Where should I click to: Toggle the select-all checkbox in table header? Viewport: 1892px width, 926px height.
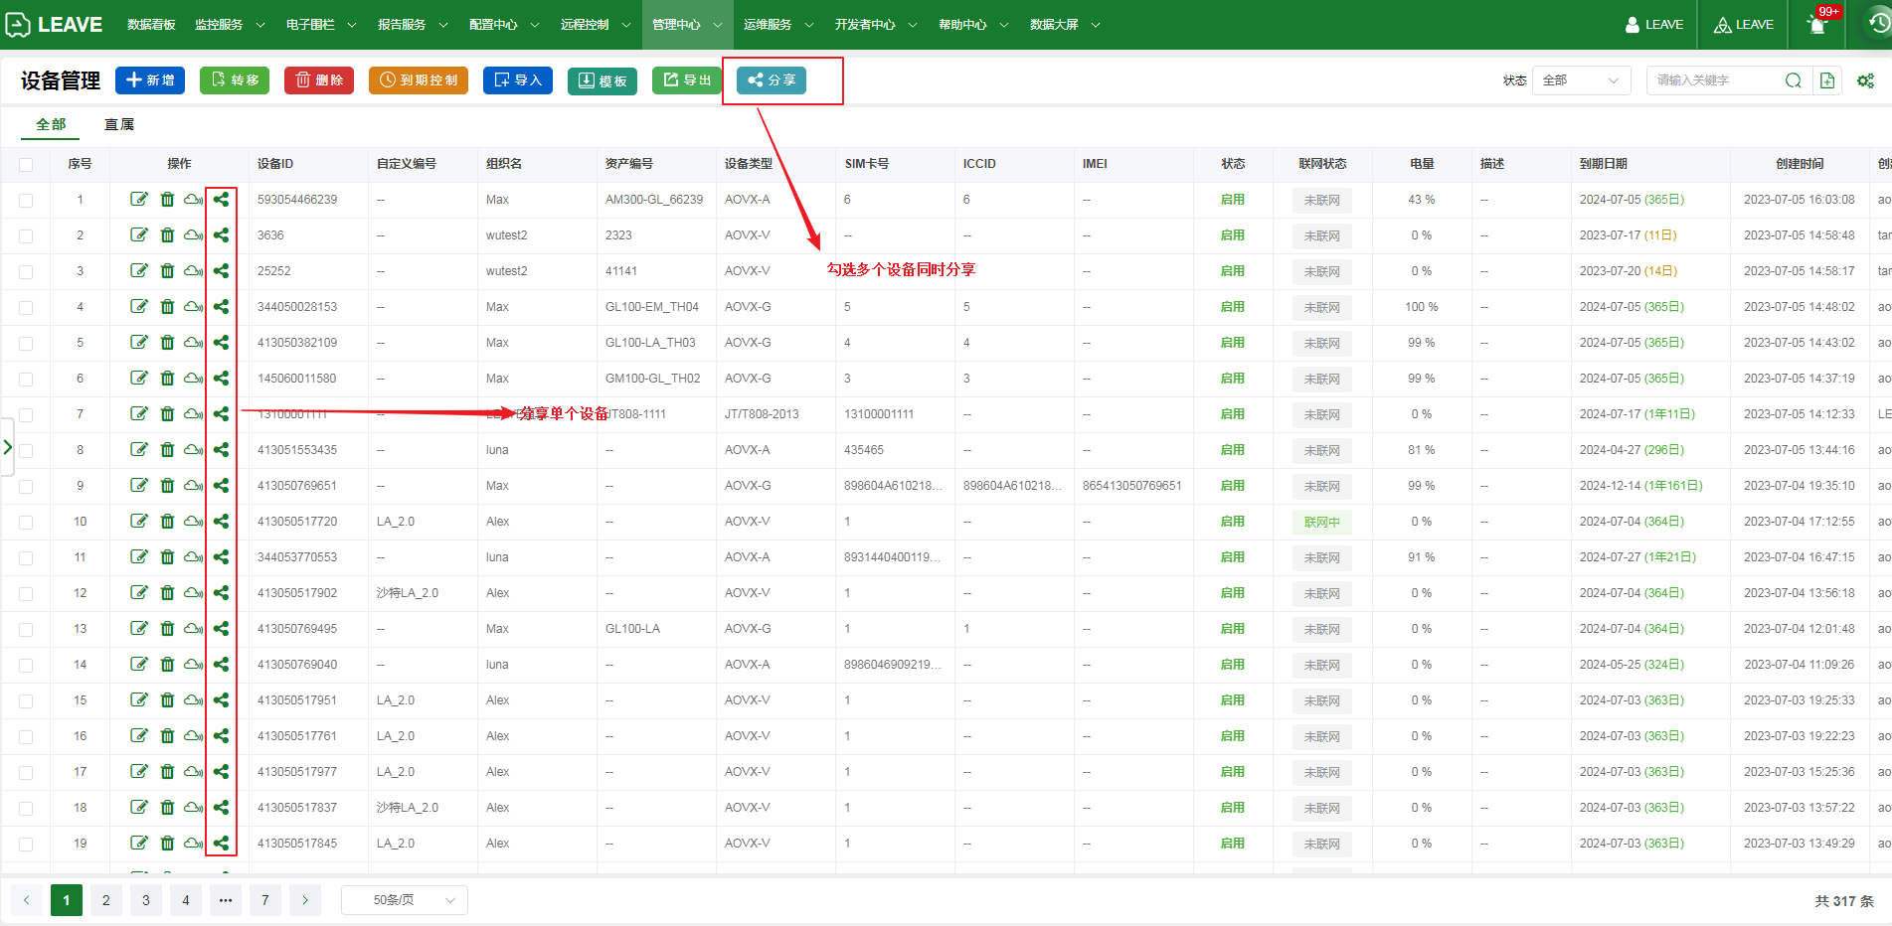click(x=26, y=165)
